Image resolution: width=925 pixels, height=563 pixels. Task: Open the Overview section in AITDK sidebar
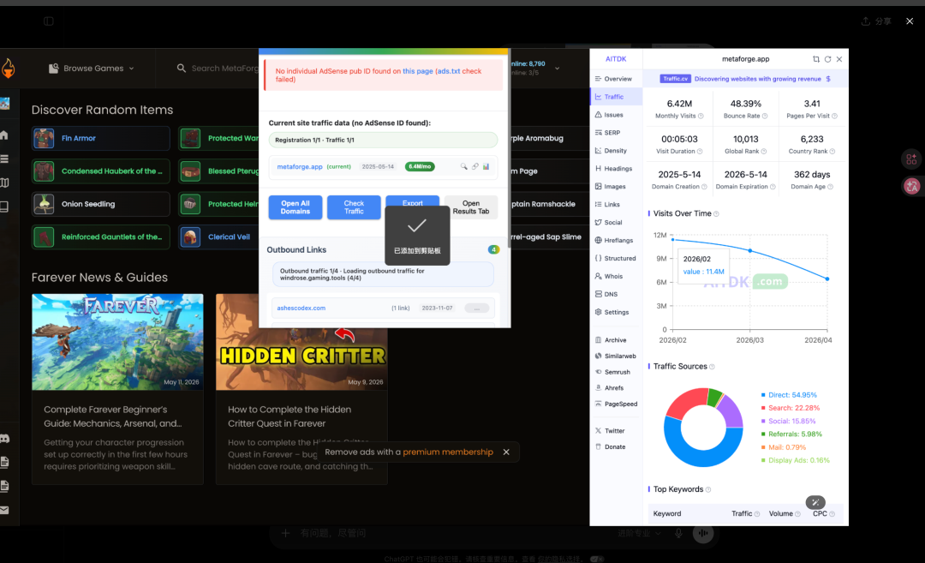[x=613, y=79]
